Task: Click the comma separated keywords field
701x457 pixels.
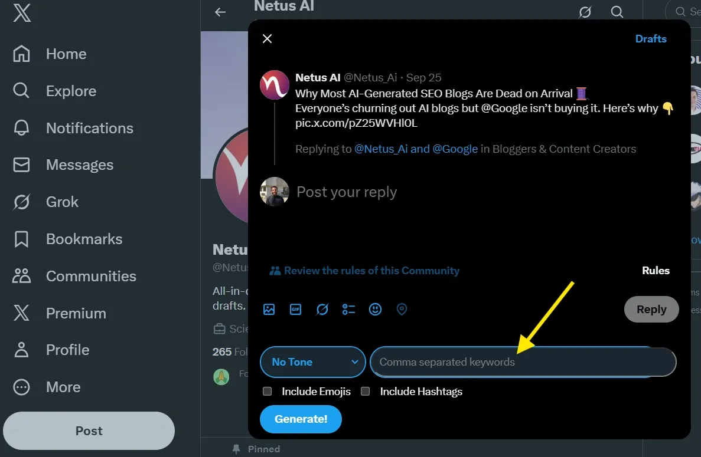Action: (x=522, y=362)
